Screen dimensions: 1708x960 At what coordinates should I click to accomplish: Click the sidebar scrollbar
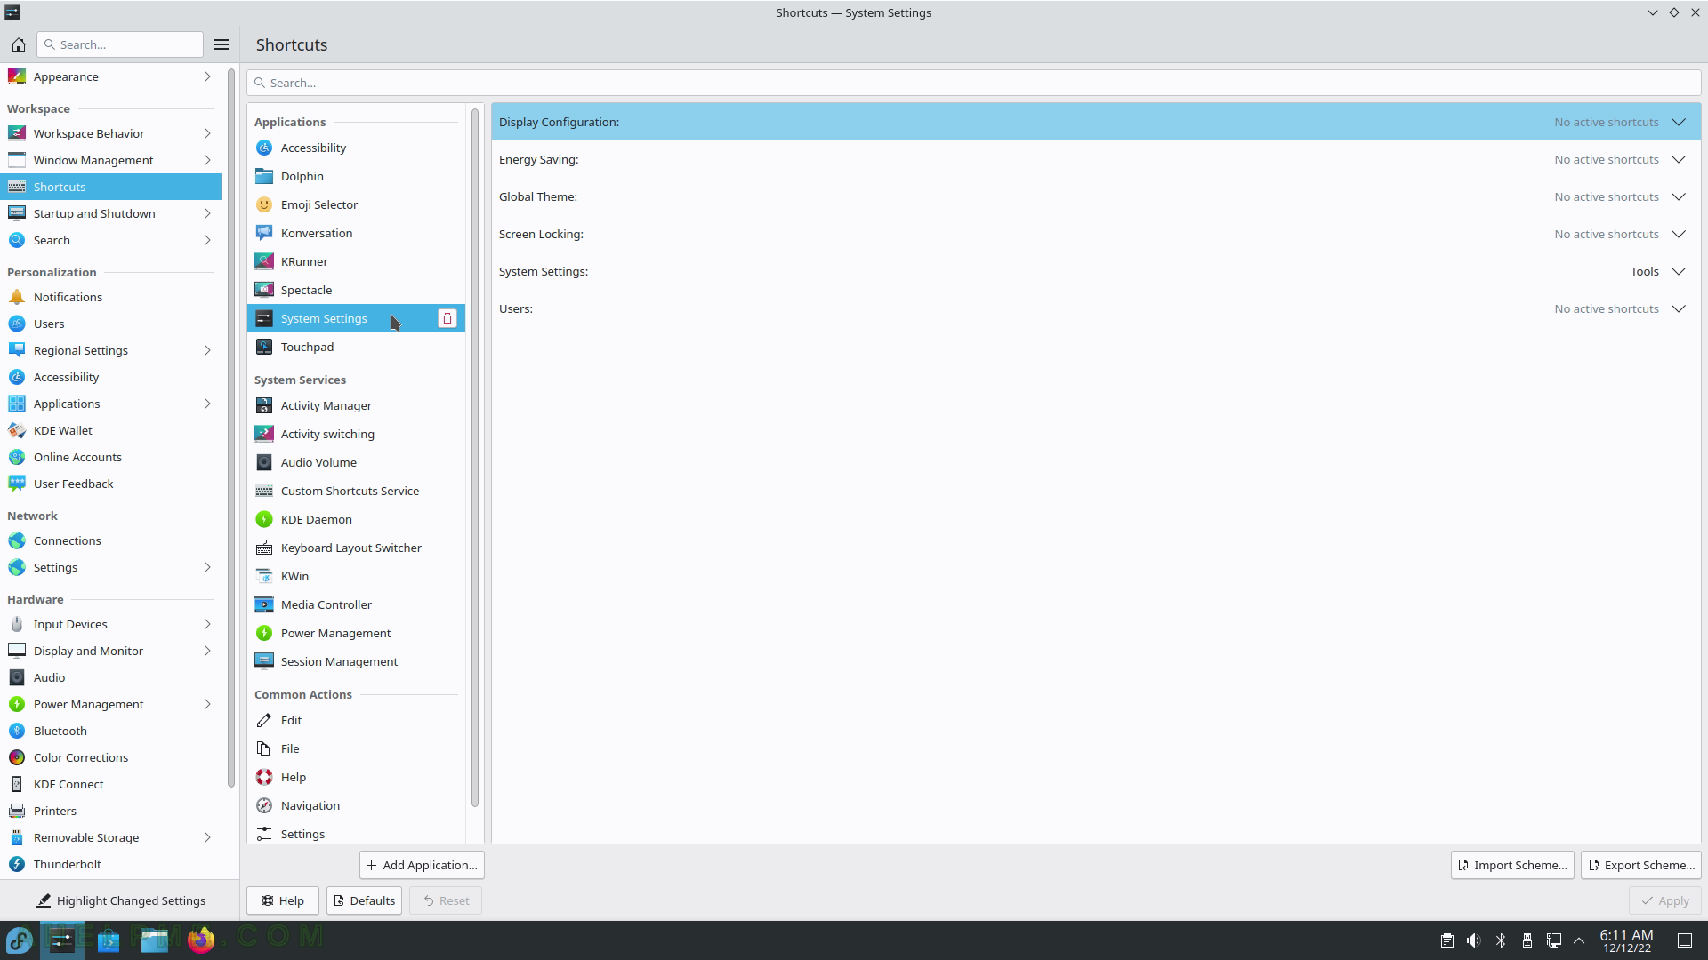click(x=231, y=427)
